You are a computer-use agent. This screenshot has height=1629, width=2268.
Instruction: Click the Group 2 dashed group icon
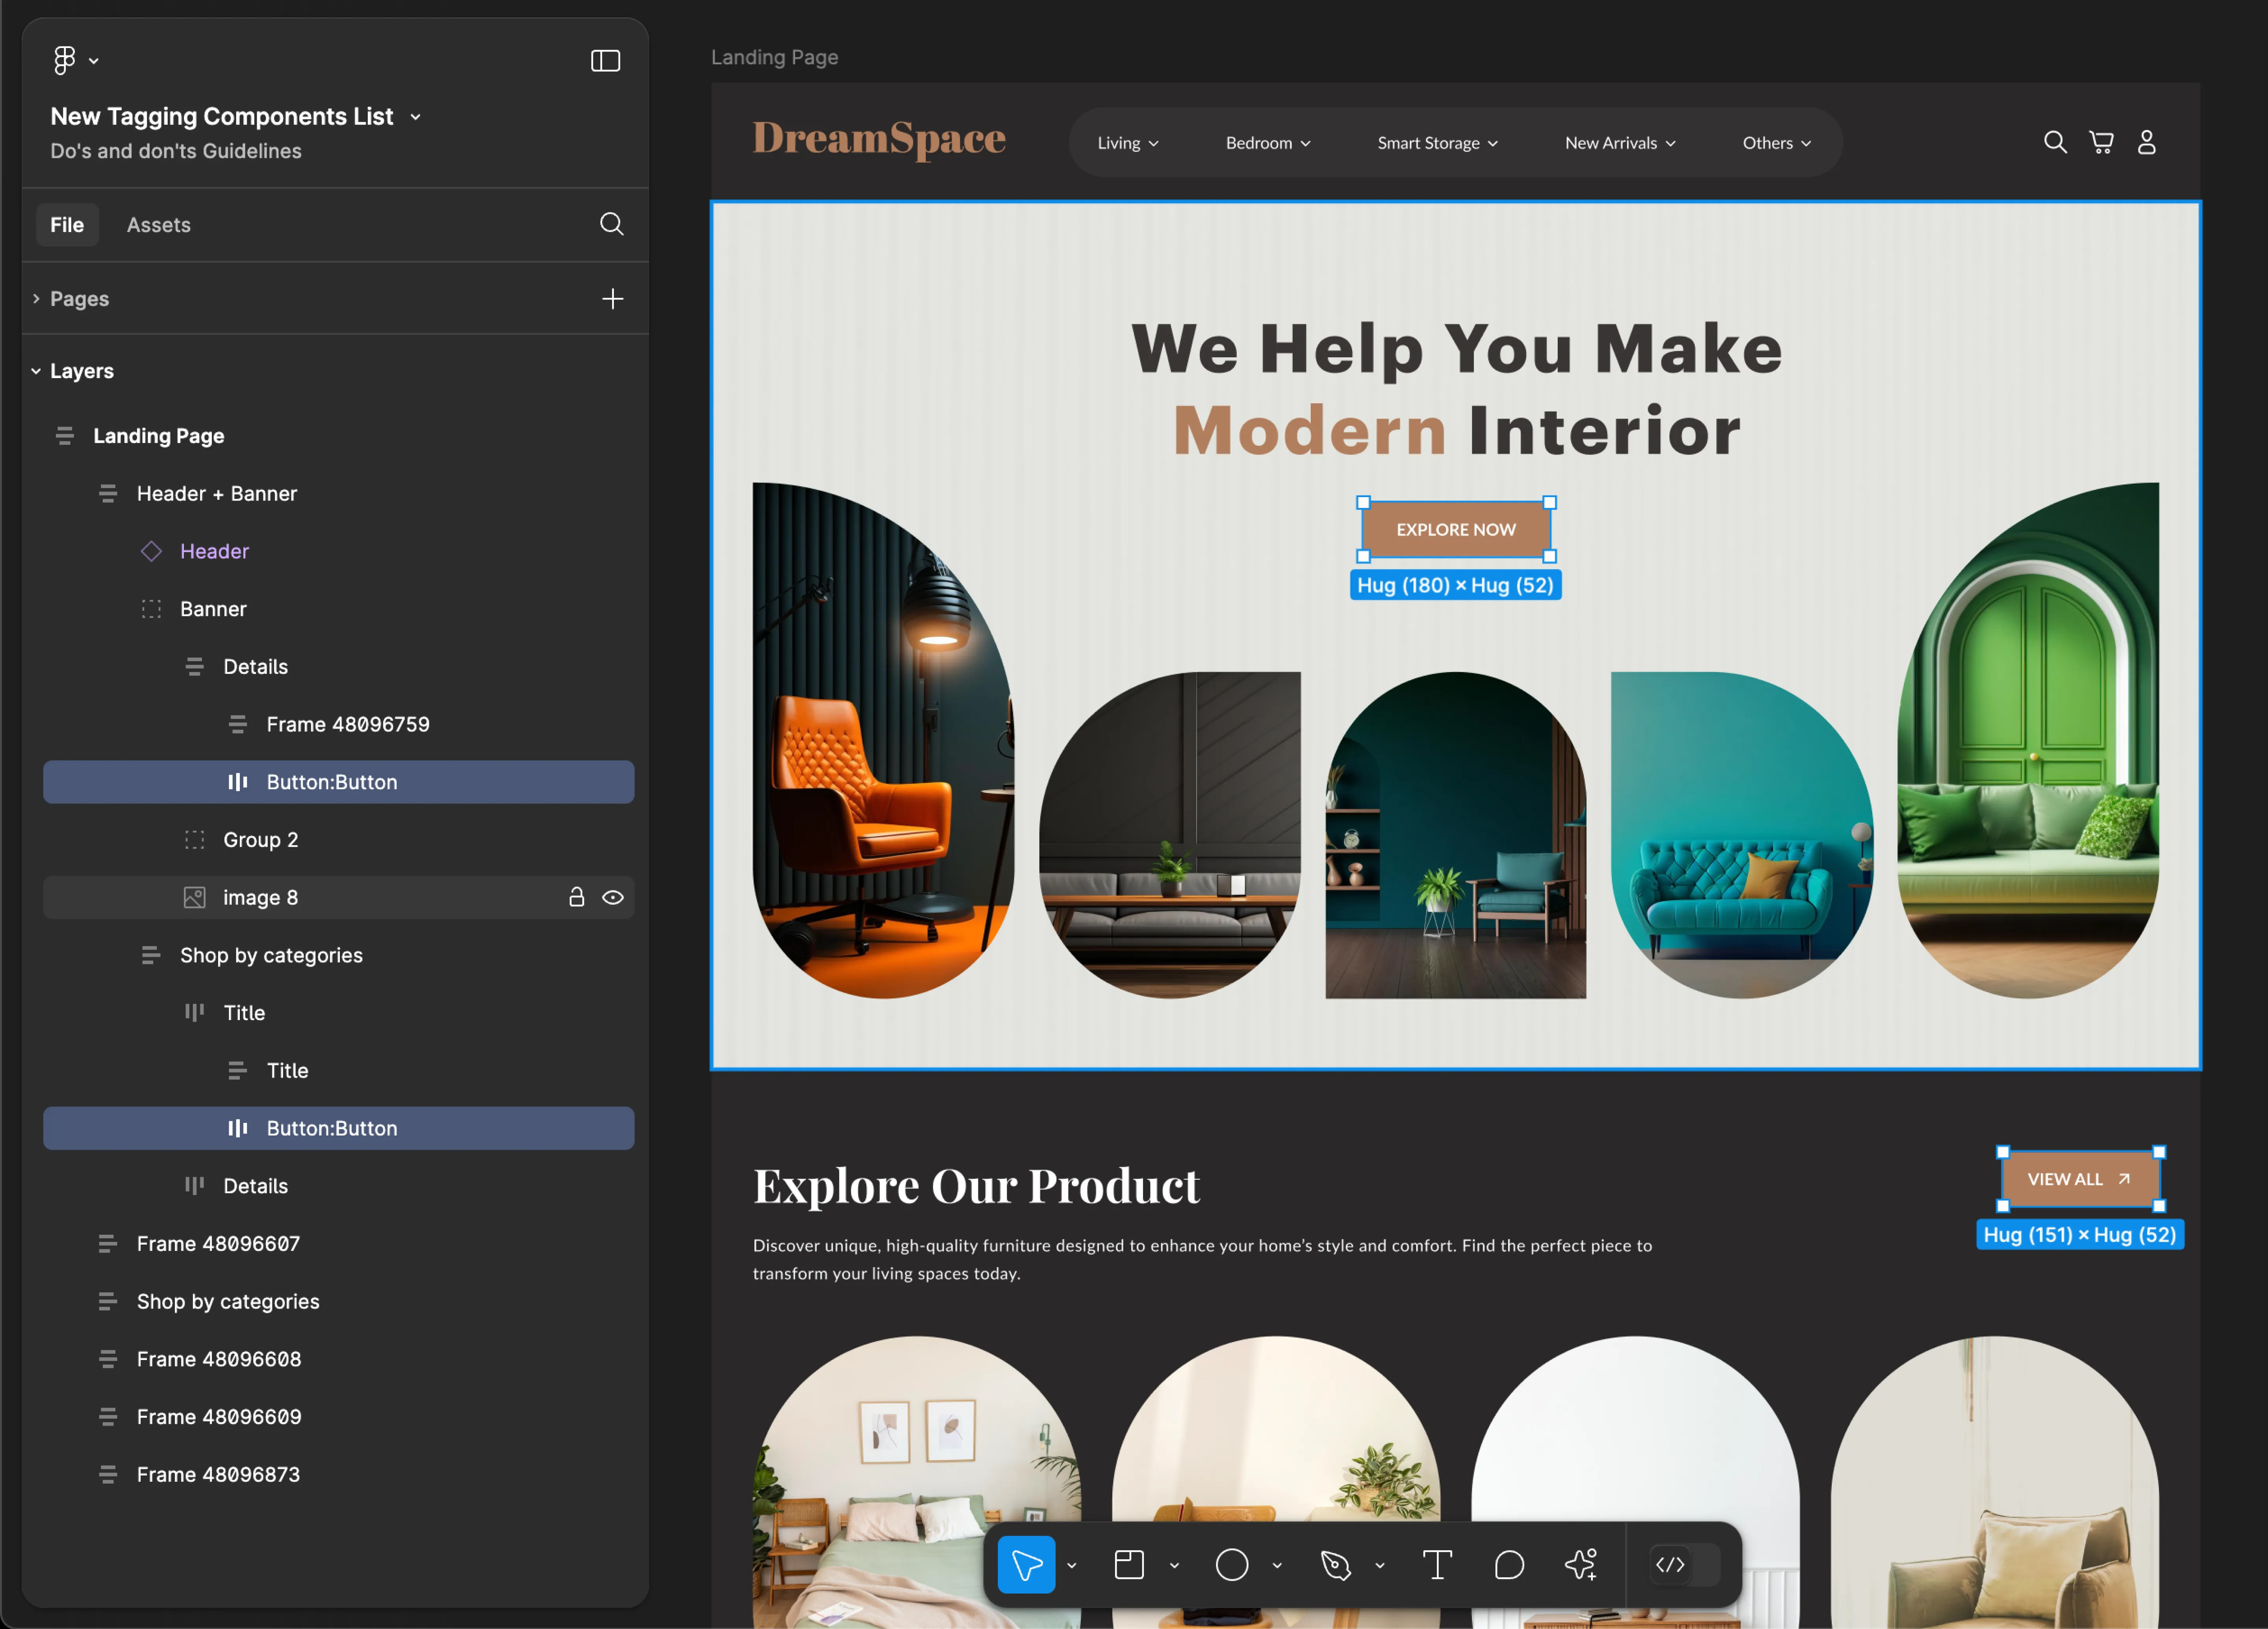click(195, 840)
